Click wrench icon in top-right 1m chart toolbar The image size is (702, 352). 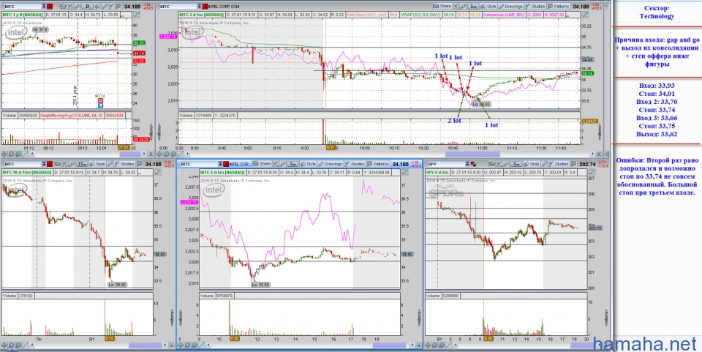click(x=463, y=7)
